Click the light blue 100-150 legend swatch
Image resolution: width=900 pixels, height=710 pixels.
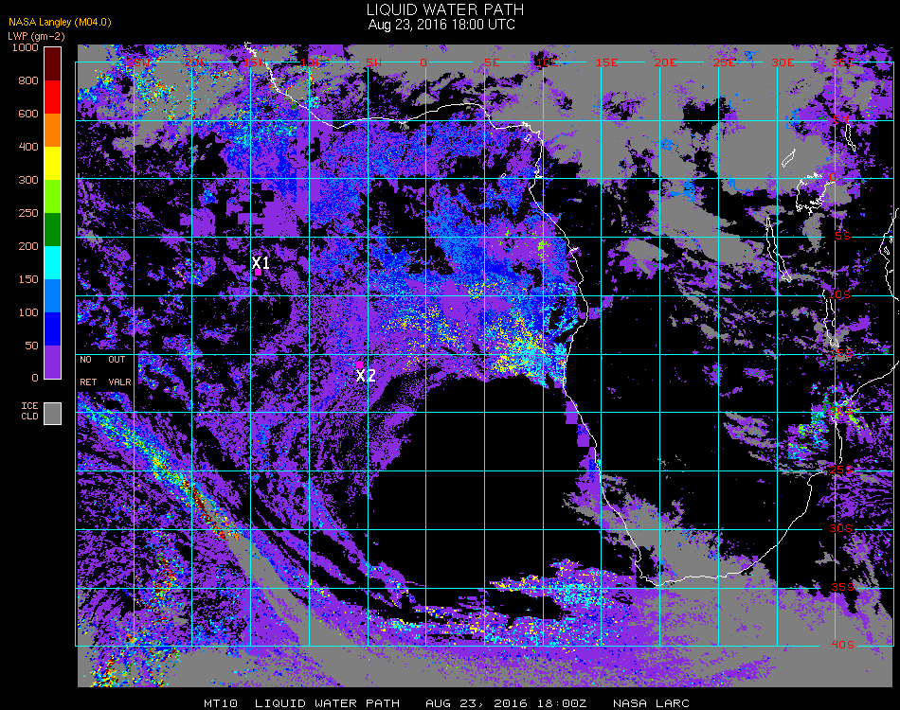pos(53,296)
